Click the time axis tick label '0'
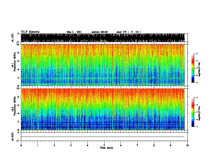The width and height of the screenshot is (211, 163). pos(21,145)
